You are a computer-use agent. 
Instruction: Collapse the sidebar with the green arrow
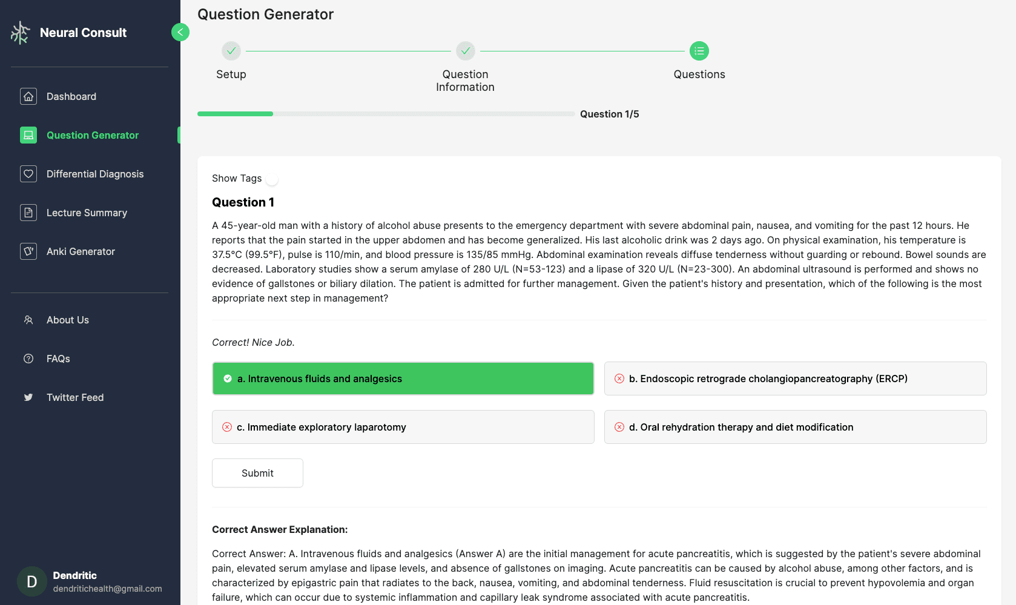point(180,32)
